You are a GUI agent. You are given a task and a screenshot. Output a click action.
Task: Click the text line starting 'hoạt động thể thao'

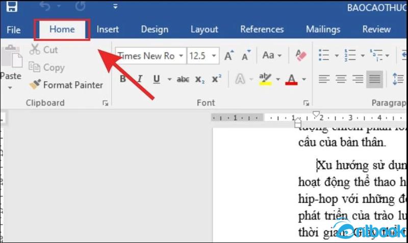(352, 182)
